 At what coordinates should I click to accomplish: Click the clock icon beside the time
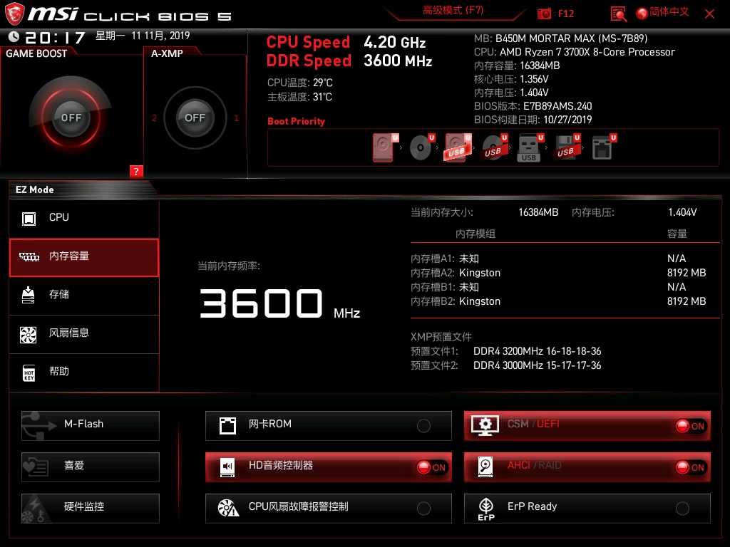14,36
